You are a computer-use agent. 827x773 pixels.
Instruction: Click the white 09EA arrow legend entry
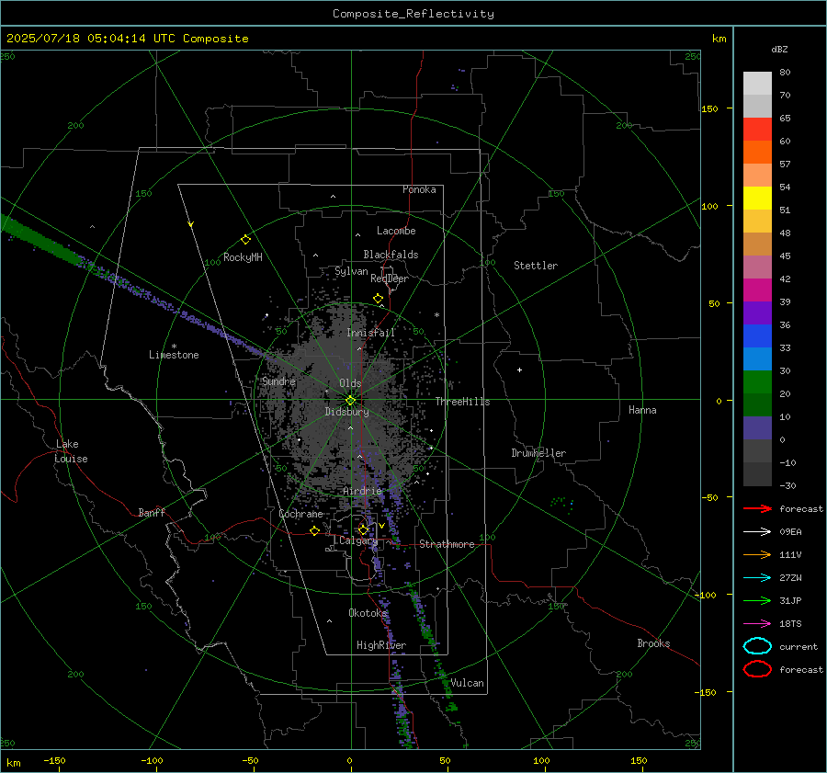[x=757, y=531]
